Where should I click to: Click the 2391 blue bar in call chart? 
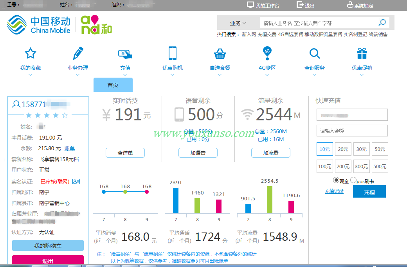pyautogui.click(x=176, y=200)
